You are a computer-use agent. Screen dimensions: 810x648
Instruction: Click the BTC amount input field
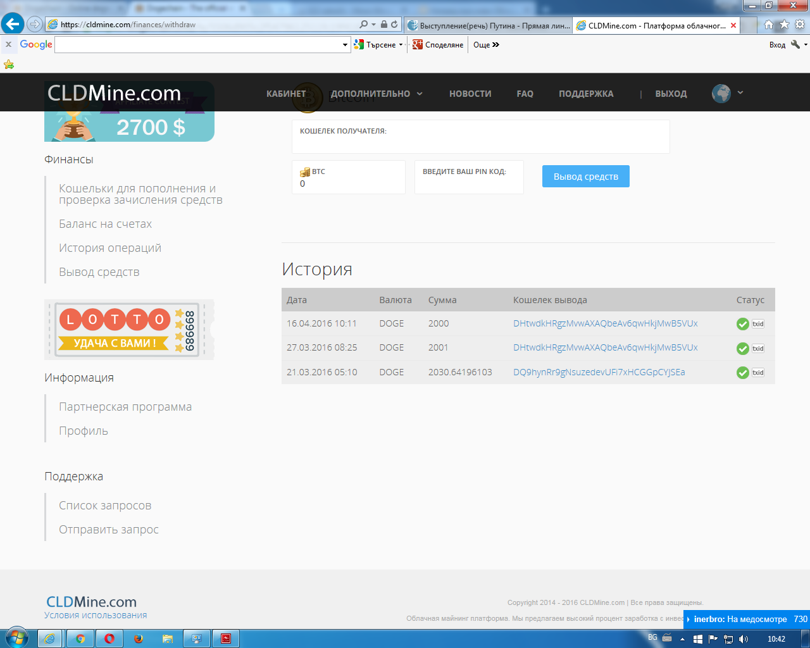point(349,177)
